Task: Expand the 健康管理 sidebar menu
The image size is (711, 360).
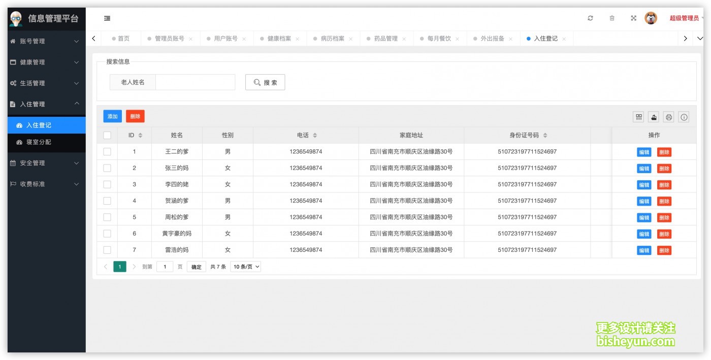Action: [46, 62]
